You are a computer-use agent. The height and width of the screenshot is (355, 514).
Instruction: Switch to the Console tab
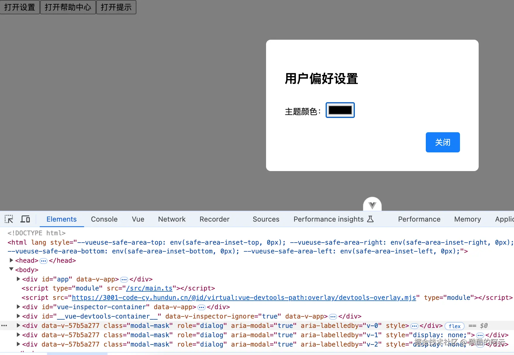104,219
